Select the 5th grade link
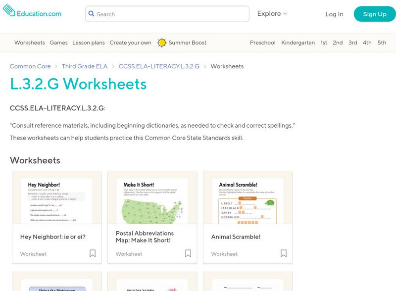Screen dimensions: 396x291 coord(382,43)
